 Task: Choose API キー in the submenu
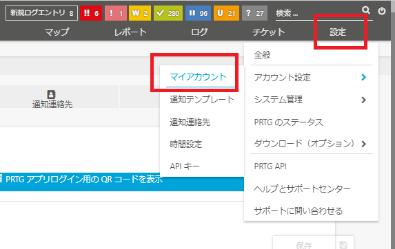pyautogui.click(x=184, y=166)
